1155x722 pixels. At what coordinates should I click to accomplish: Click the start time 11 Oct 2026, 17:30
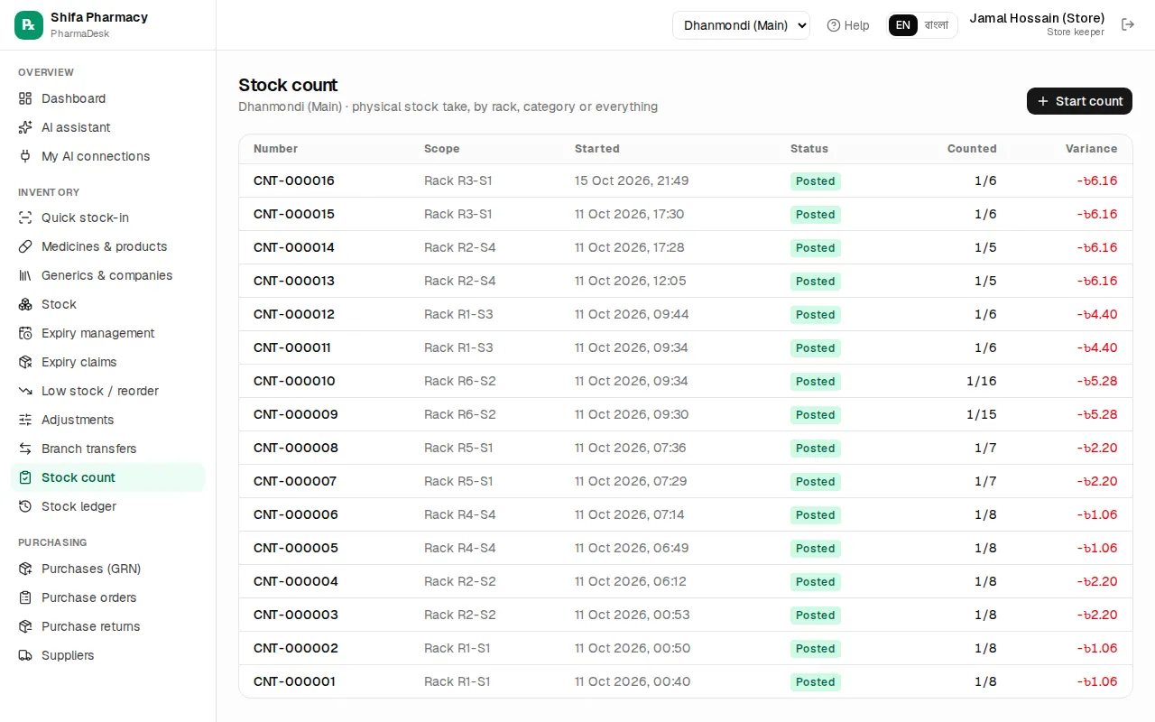coord(630,214)
